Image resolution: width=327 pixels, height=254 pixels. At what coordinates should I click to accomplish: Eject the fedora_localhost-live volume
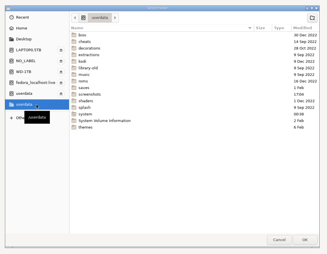coord(61,83)
